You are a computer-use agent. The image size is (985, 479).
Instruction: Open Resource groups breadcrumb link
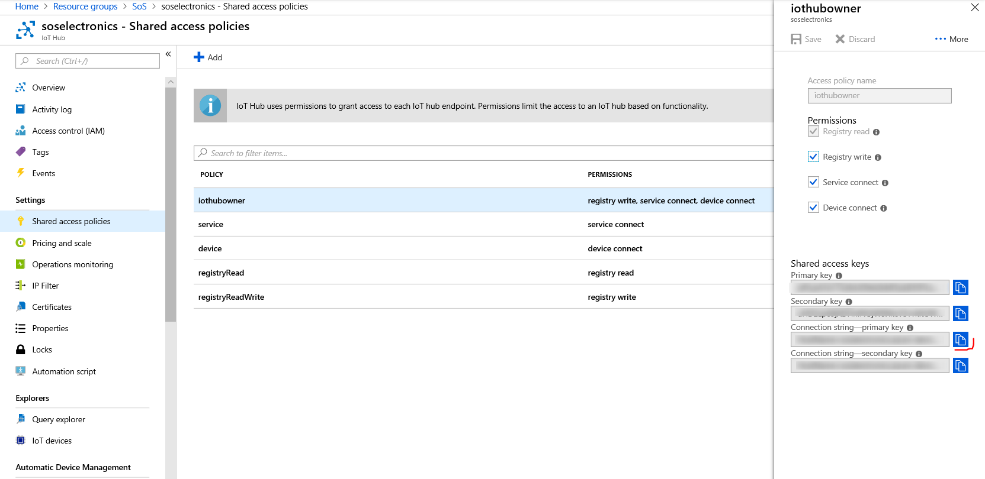click(85, 7)
